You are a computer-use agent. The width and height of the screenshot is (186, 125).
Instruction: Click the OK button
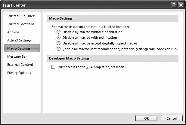click(146, 118)
